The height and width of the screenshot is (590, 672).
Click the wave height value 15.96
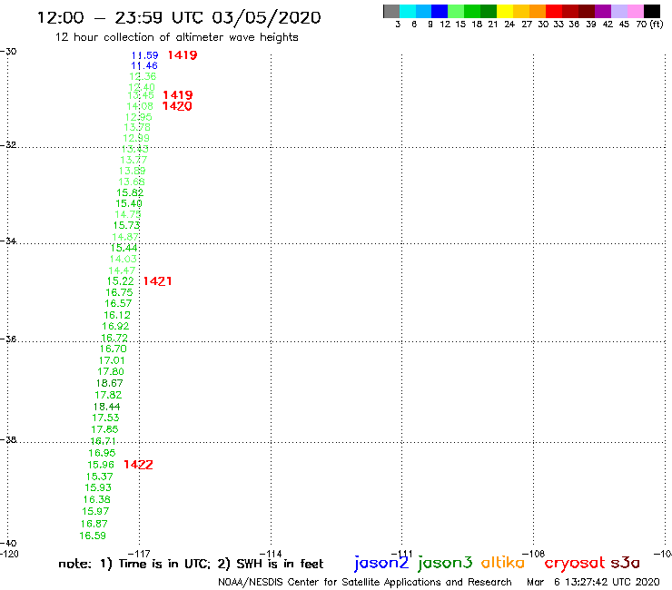pyautogui.click(x=101, y=465)
